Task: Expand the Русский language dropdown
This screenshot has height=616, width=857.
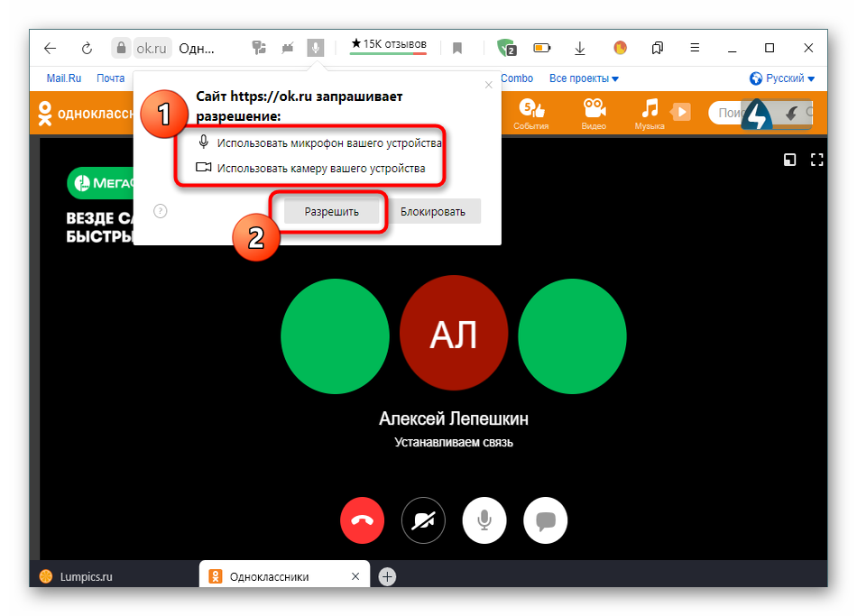Action: 782,78
